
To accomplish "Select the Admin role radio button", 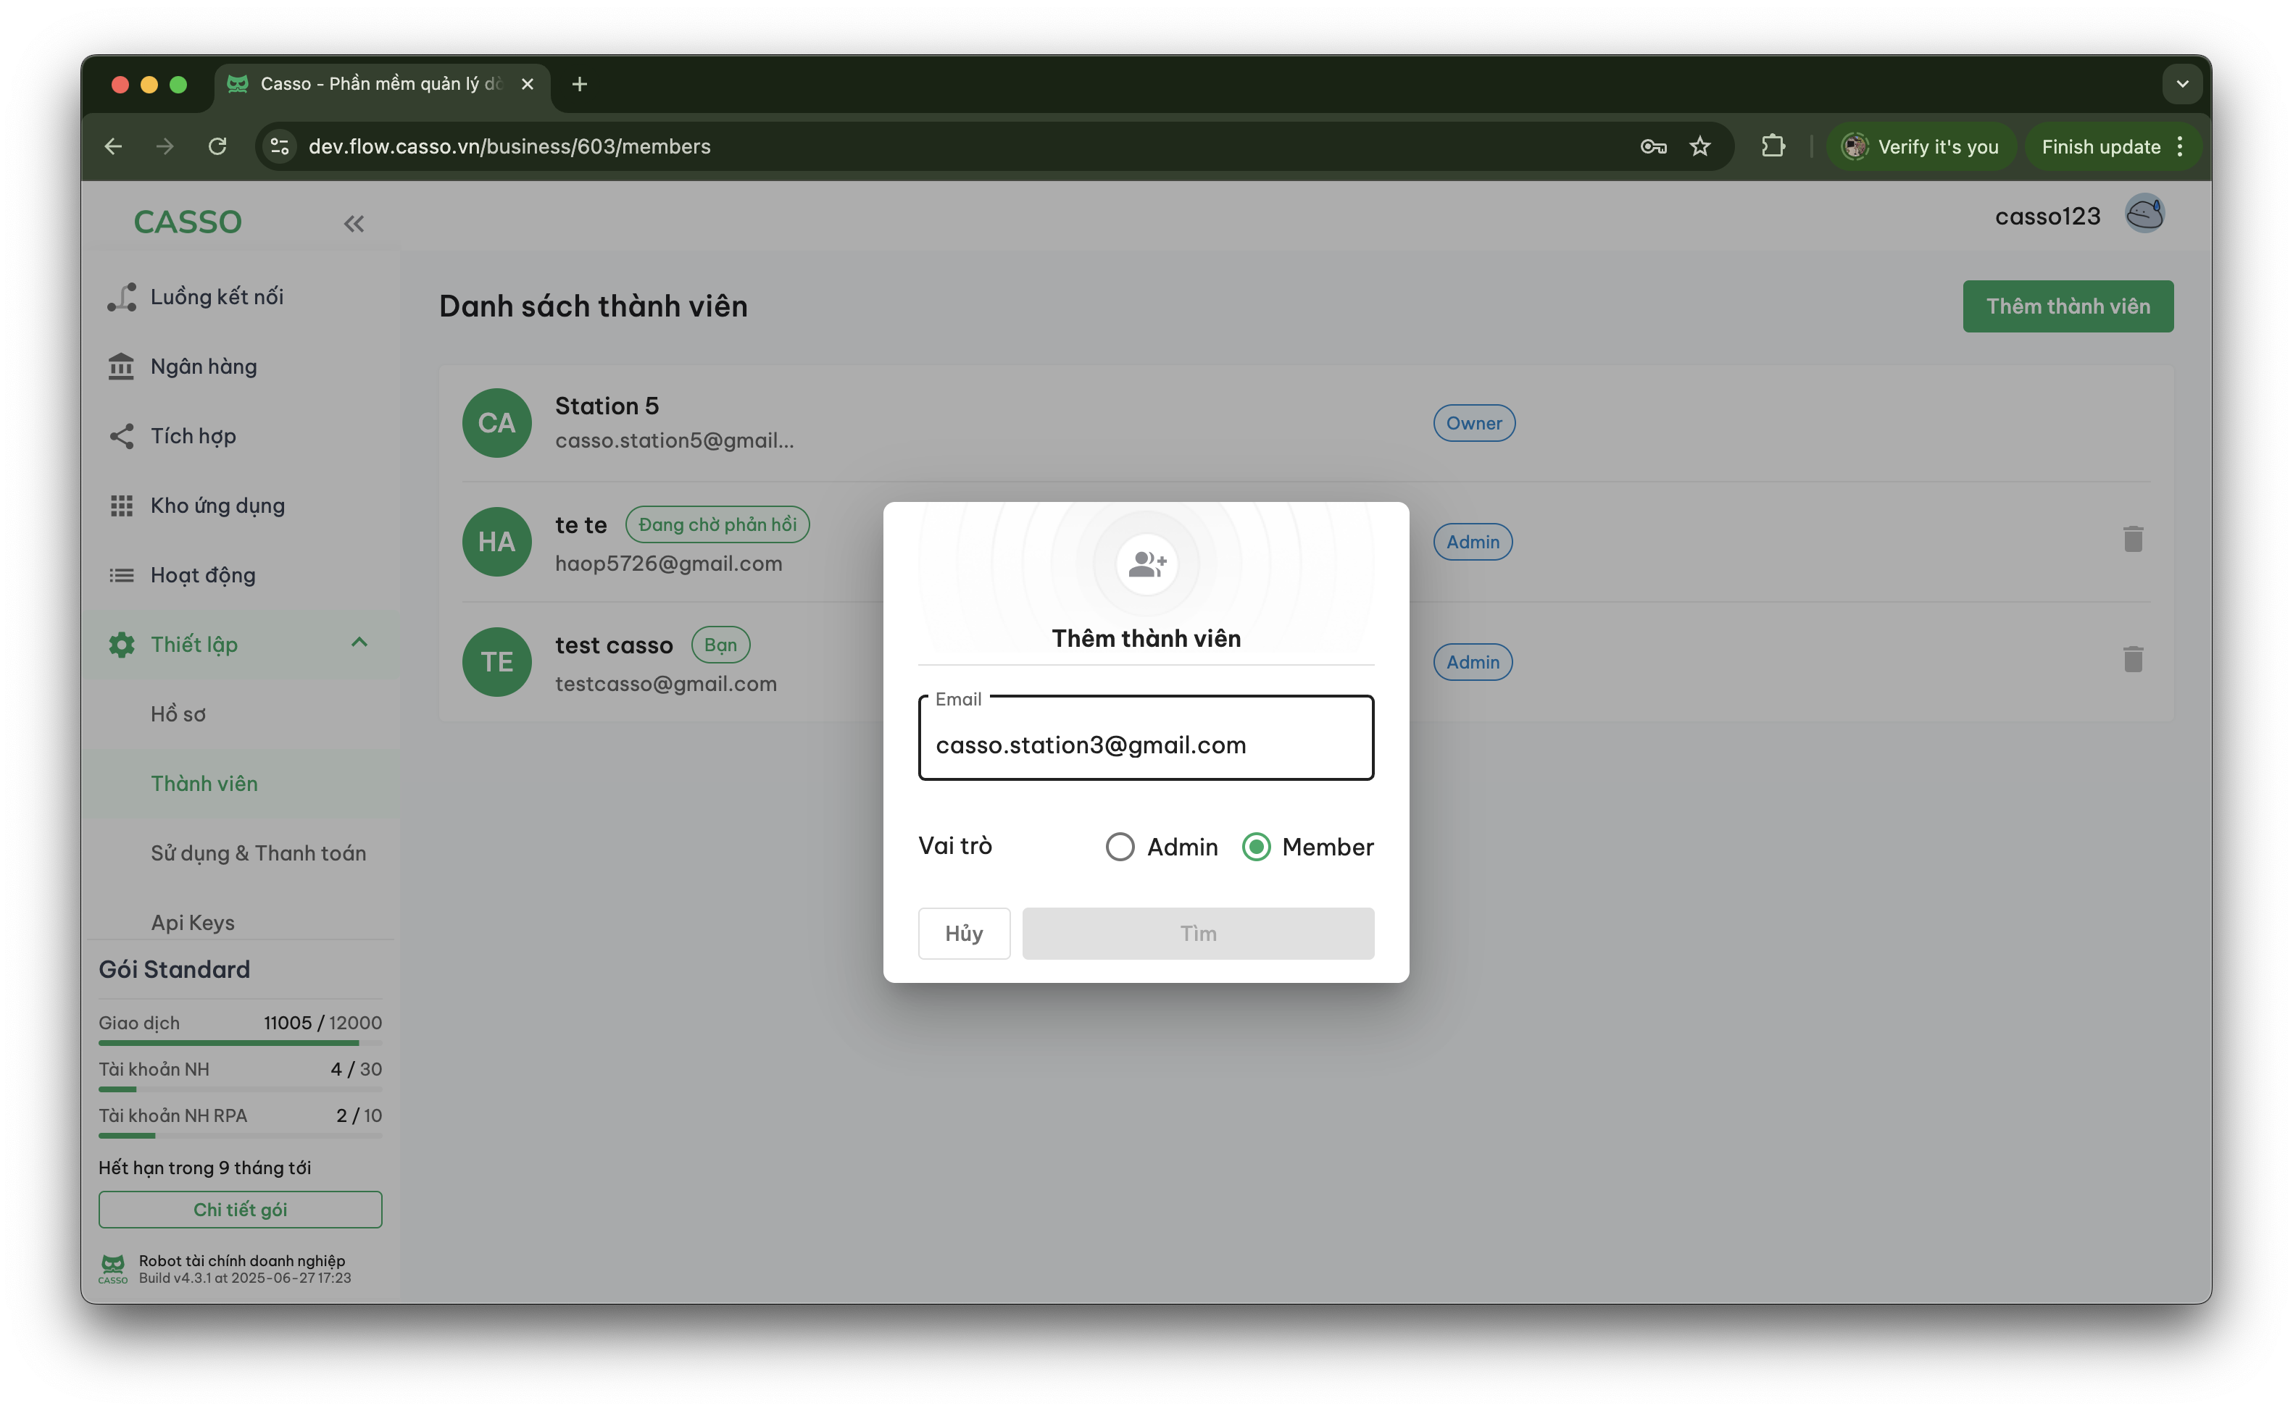I will coord(1120,847).
